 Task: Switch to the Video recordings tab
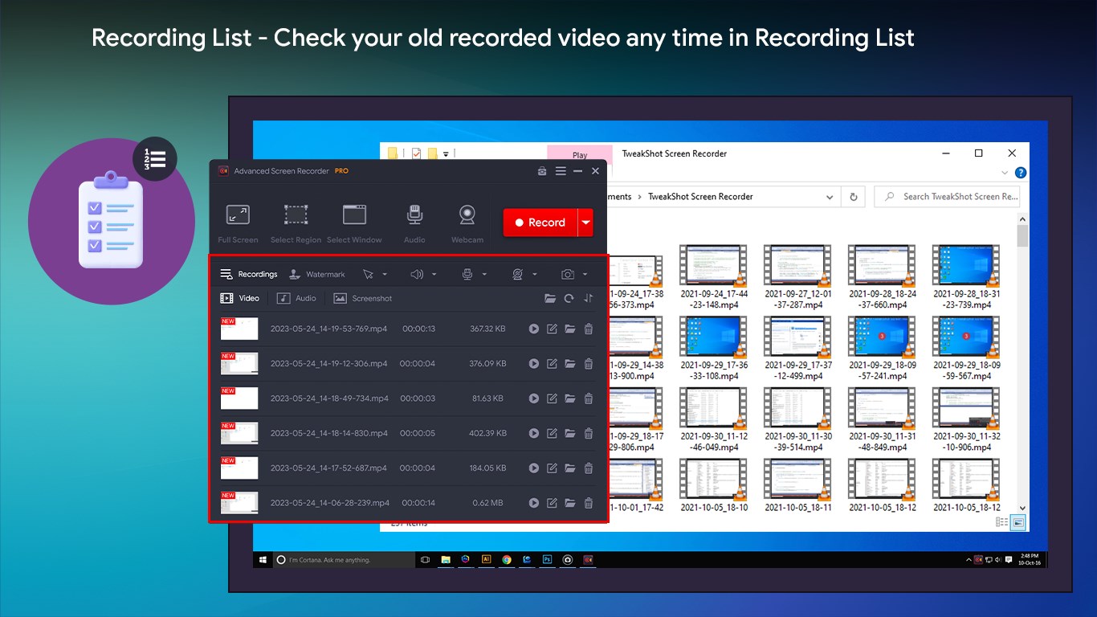240,298
